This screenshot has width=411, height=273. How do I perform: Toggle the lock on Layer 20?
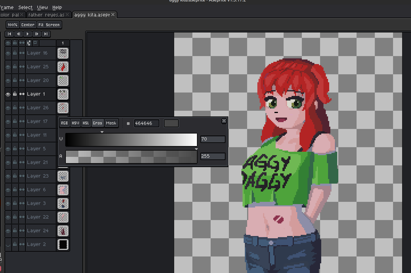(x=15, y=80)
